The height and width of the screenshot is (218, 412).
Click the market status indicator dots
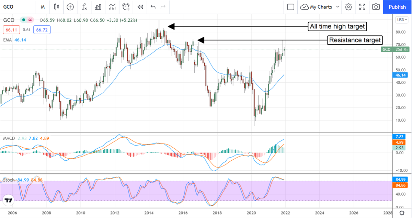coord(27,20)
